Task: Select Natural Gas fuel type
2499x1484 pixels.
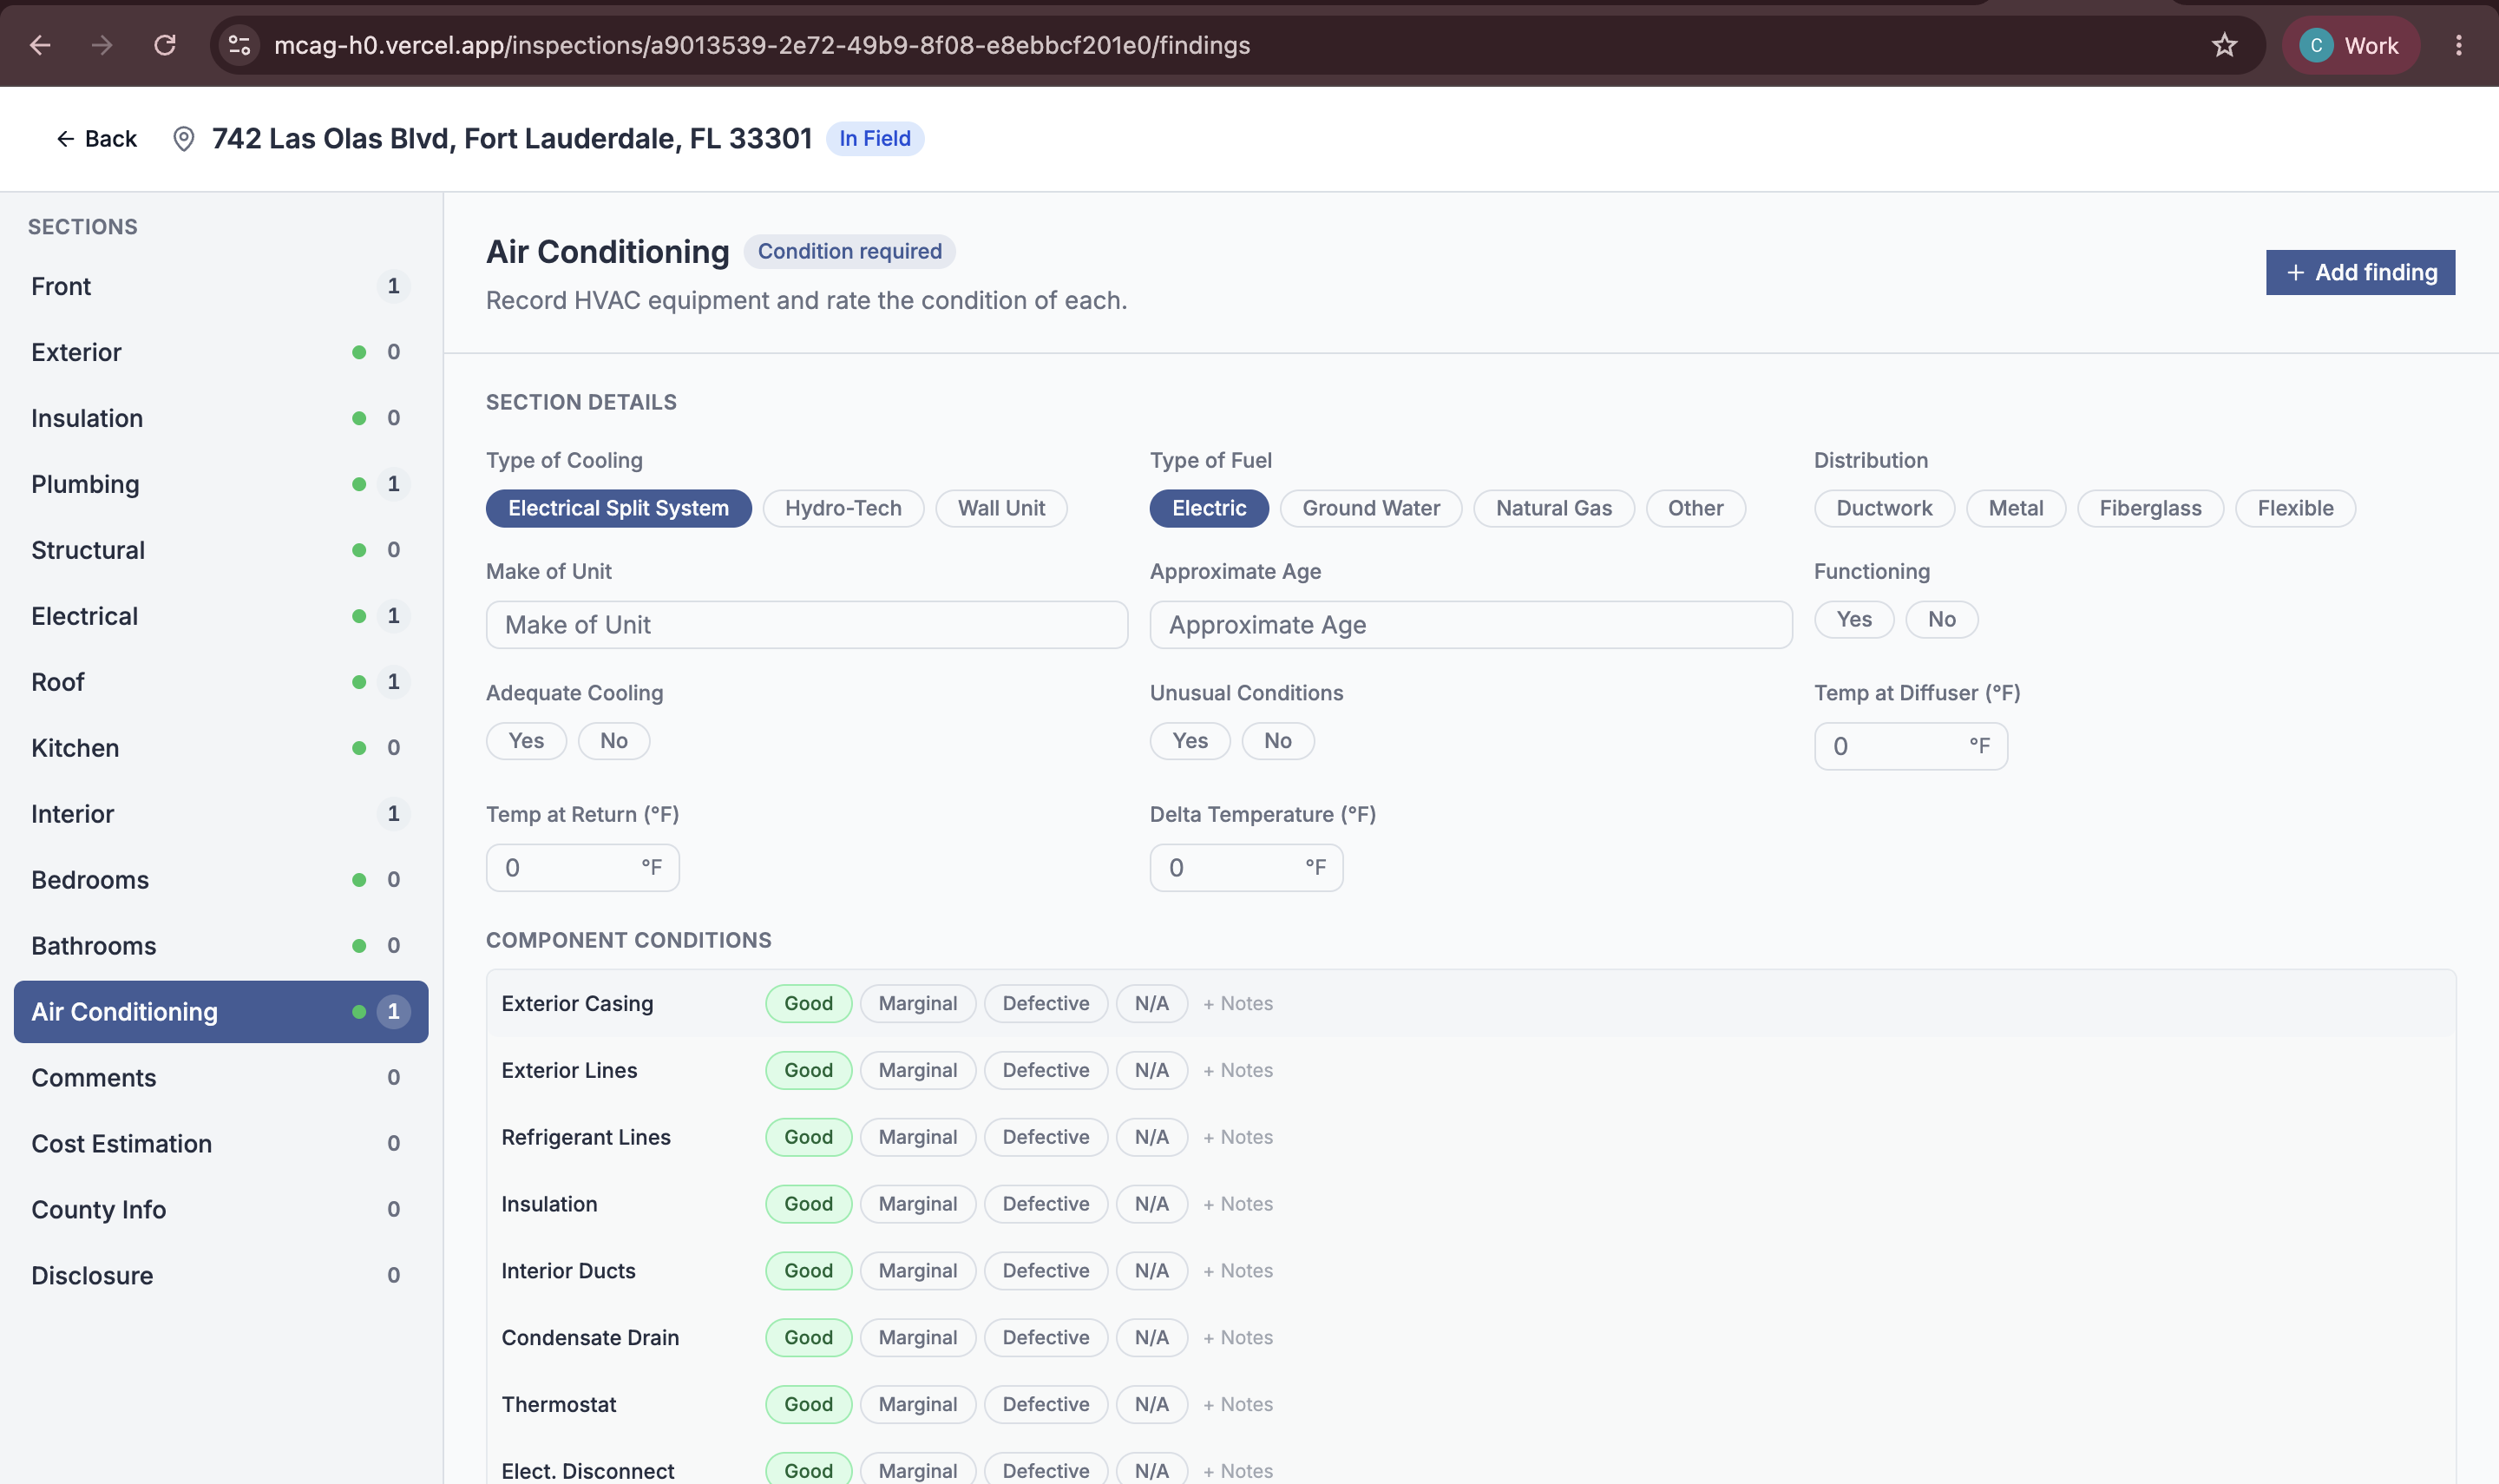Action: click(x=1553, y=508)
